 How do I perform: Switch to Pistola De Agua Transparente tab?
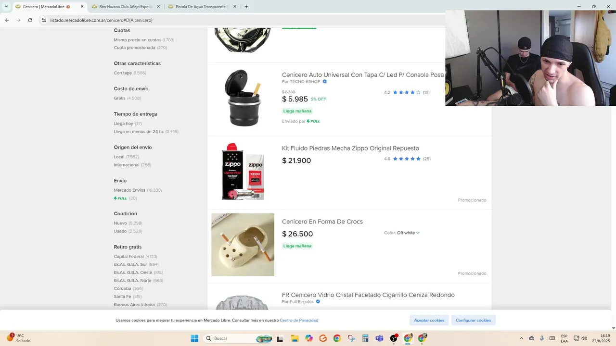(202, 7)
